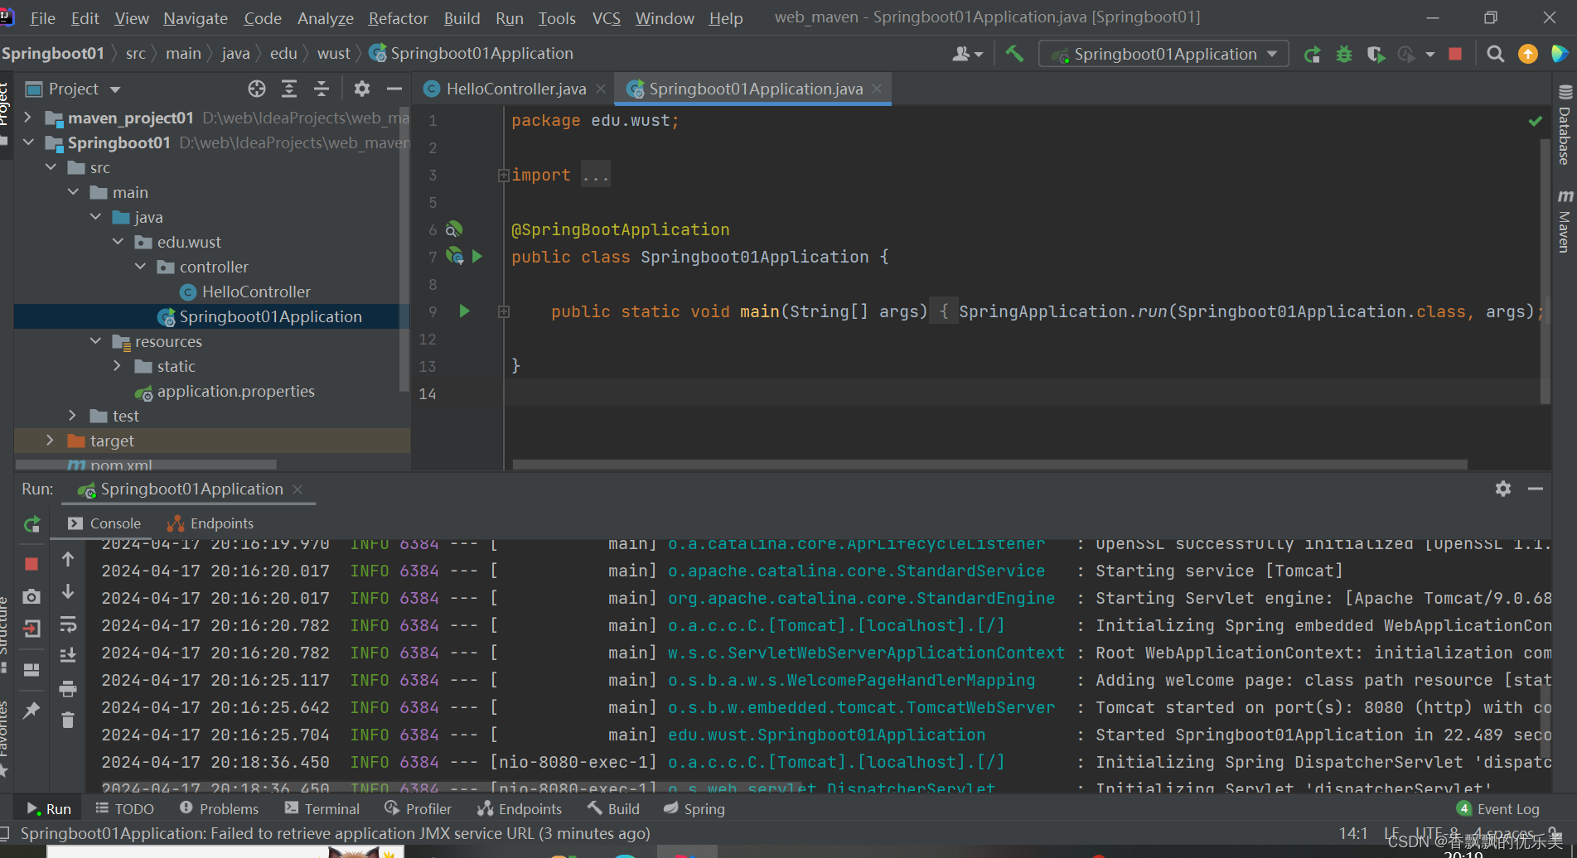Screen dimensions: 1577x858
Task: Dump threads camera icon in Run panel
Action: (x=31, y=596)
